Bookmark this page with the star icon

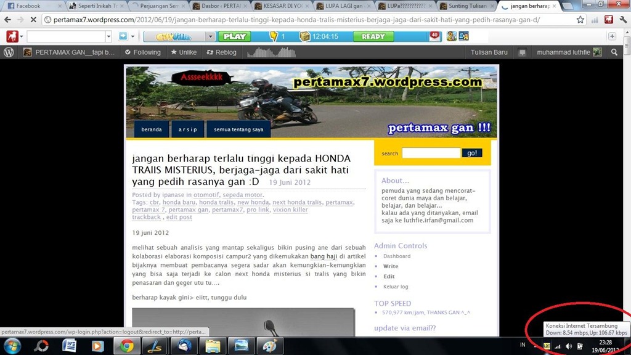click(x=580, y=20)
